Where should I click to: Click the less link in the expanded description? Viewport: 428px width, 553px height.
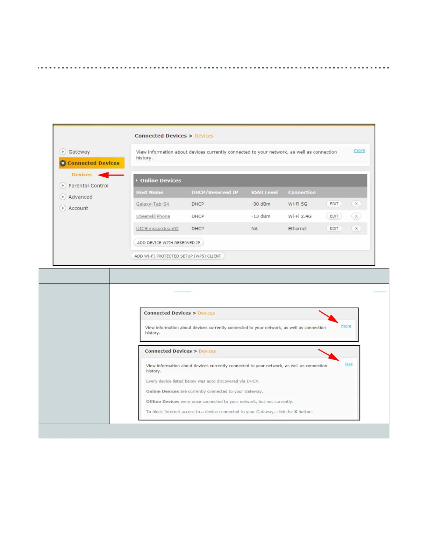coord(349,364)
